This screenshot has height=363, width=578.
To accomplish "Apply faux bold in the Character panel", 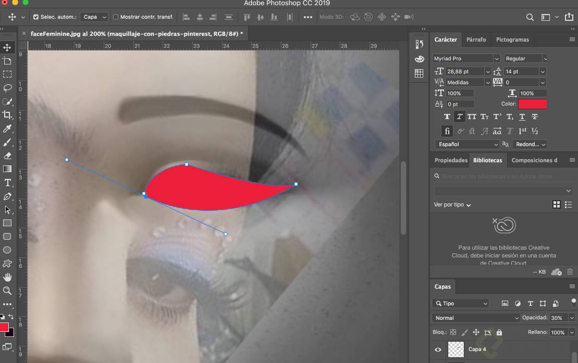I will (x=447, y=116).
